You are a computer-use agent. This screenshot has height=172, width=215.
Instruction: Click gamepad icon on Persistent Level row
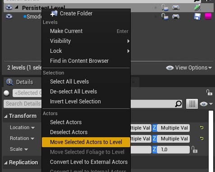[176, 8]
